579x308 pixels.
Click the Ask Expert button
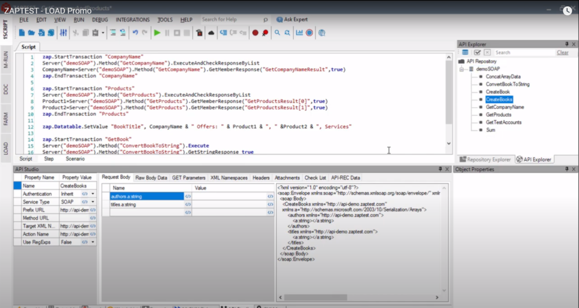point(292,20)
